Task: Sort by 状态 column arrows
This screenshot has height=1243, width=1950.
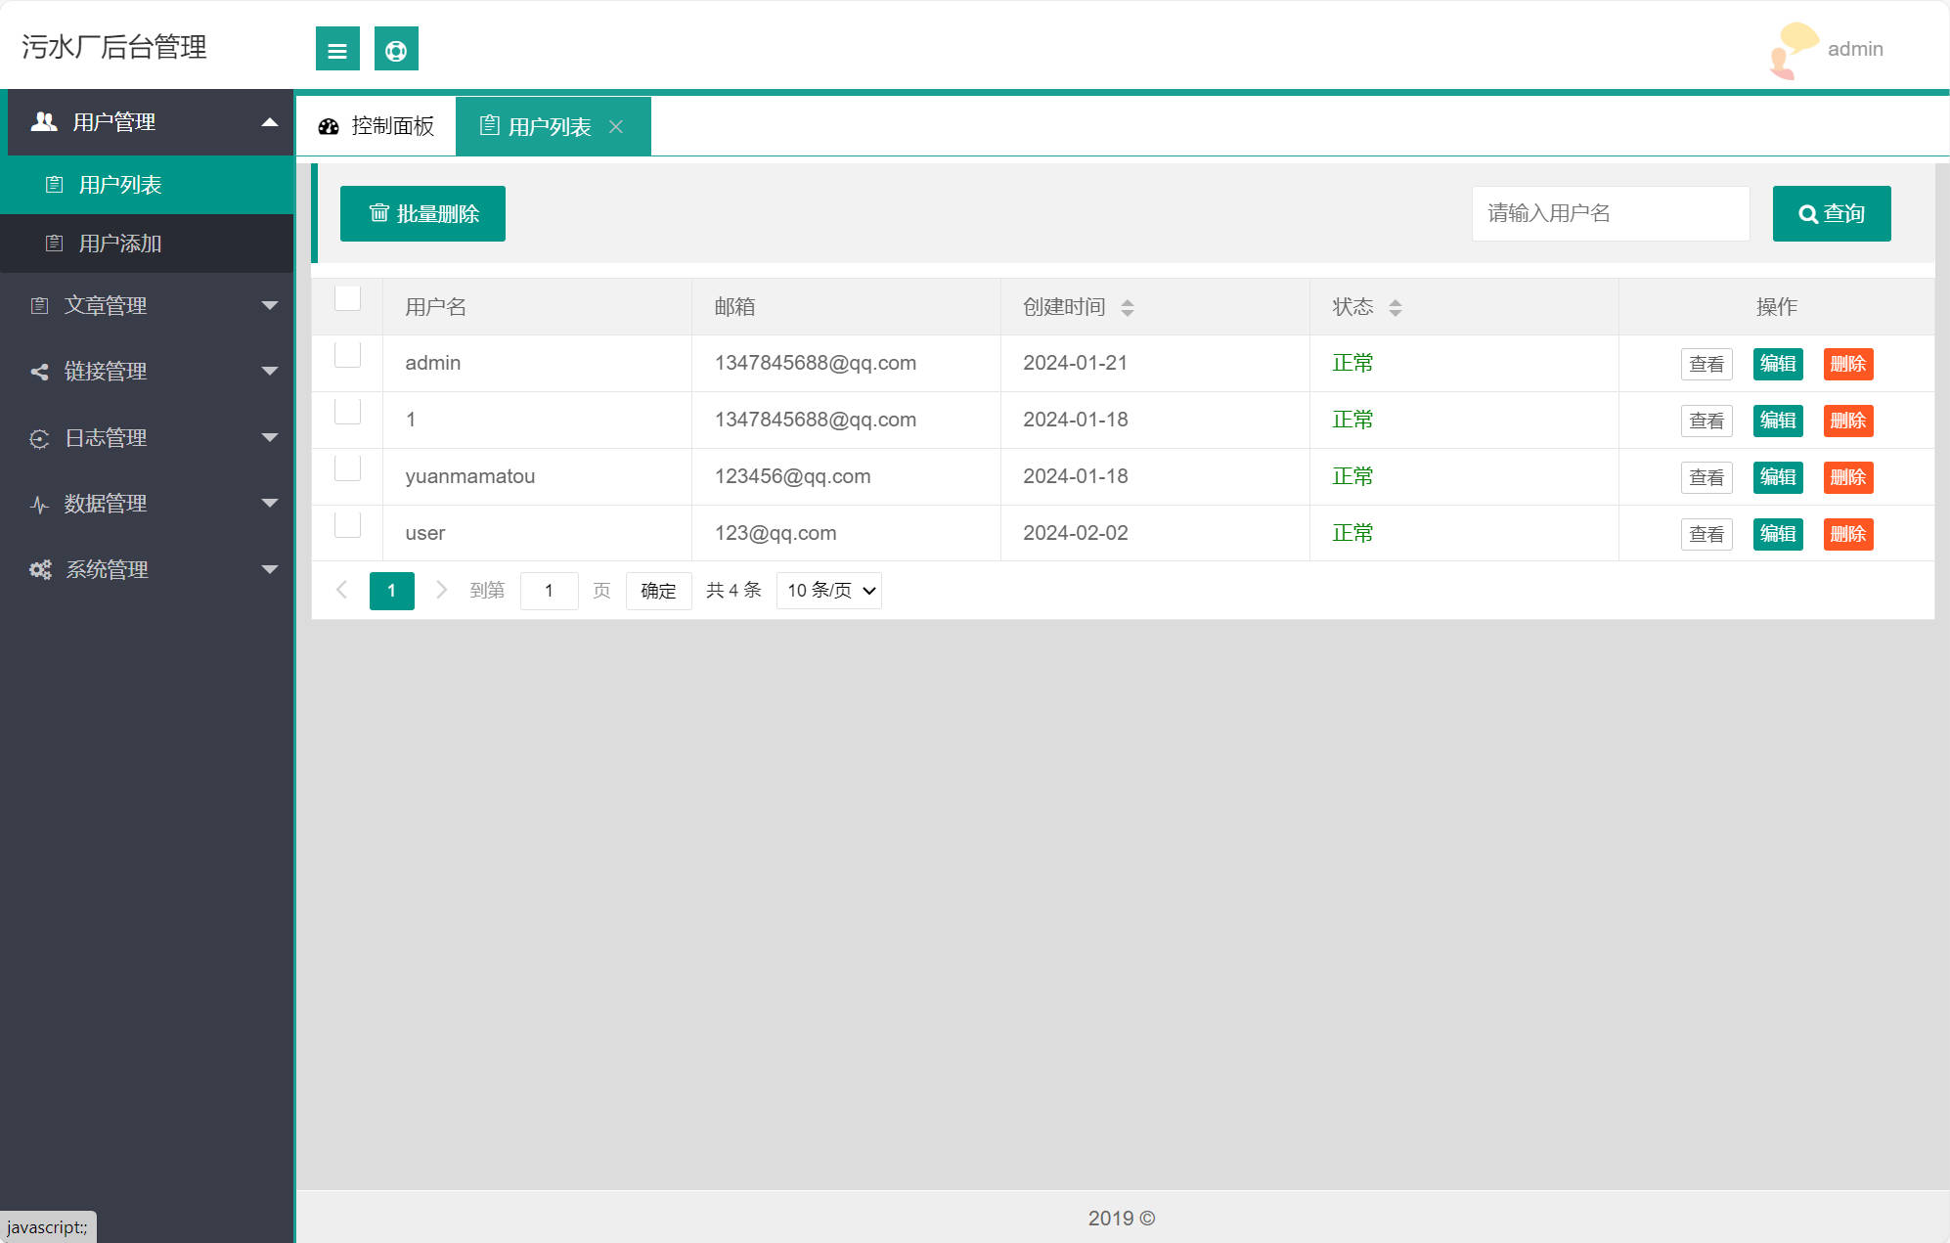Action: [1396, 308]
